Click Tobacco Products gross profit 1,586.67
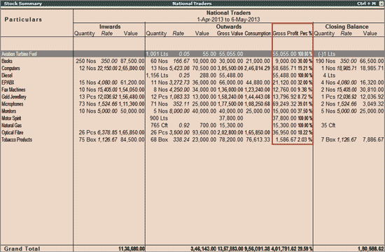 (286, 139)
